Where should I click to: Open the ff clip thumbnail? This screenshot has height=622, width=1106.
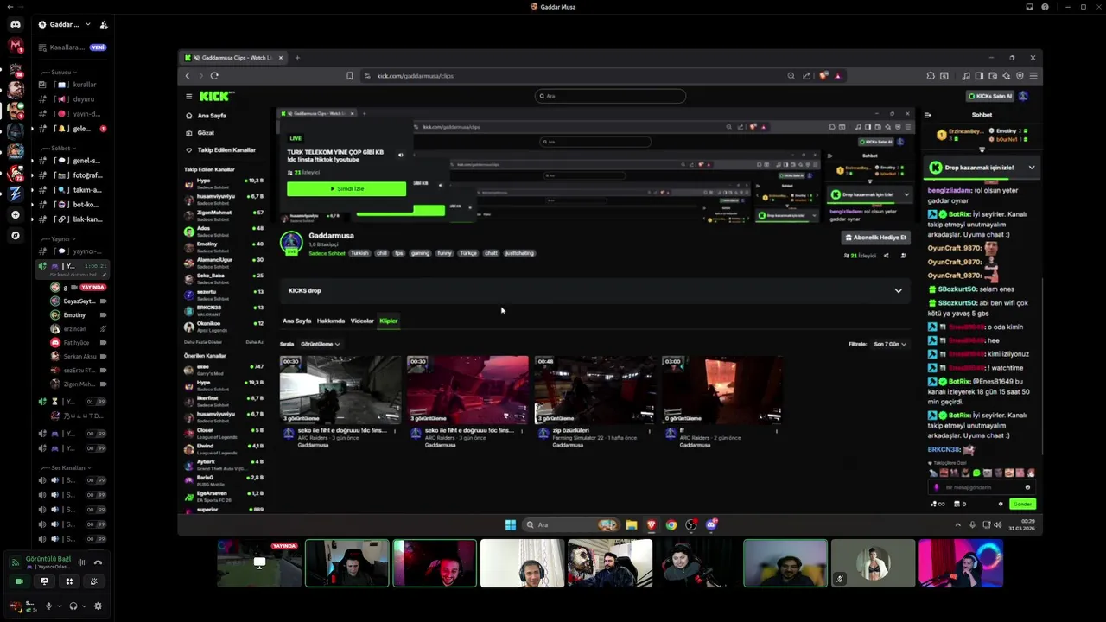[x=722, y=390]
